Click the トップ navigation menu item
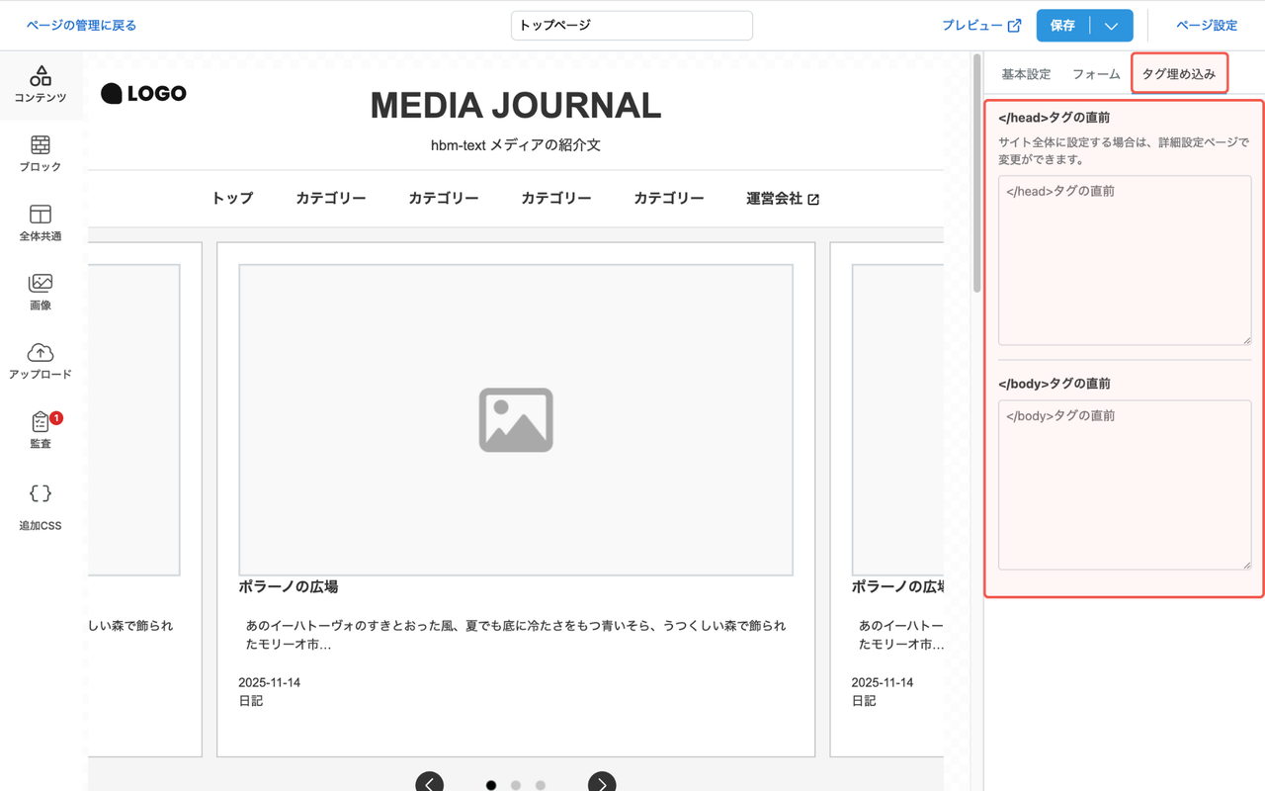The width and height of the screenshot is (1265, 791). pyautogui.click(x=232, y=198)
